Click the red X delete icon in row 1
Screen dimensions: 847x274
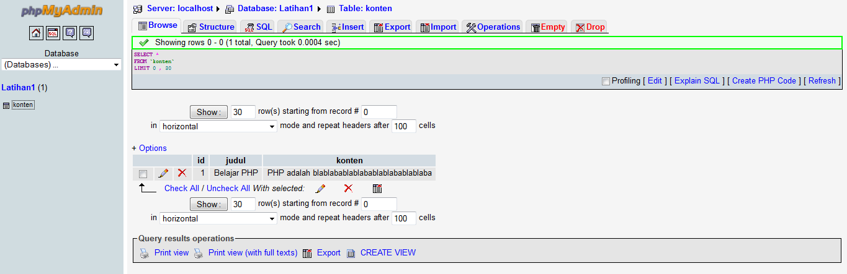[x=182, y=174]
